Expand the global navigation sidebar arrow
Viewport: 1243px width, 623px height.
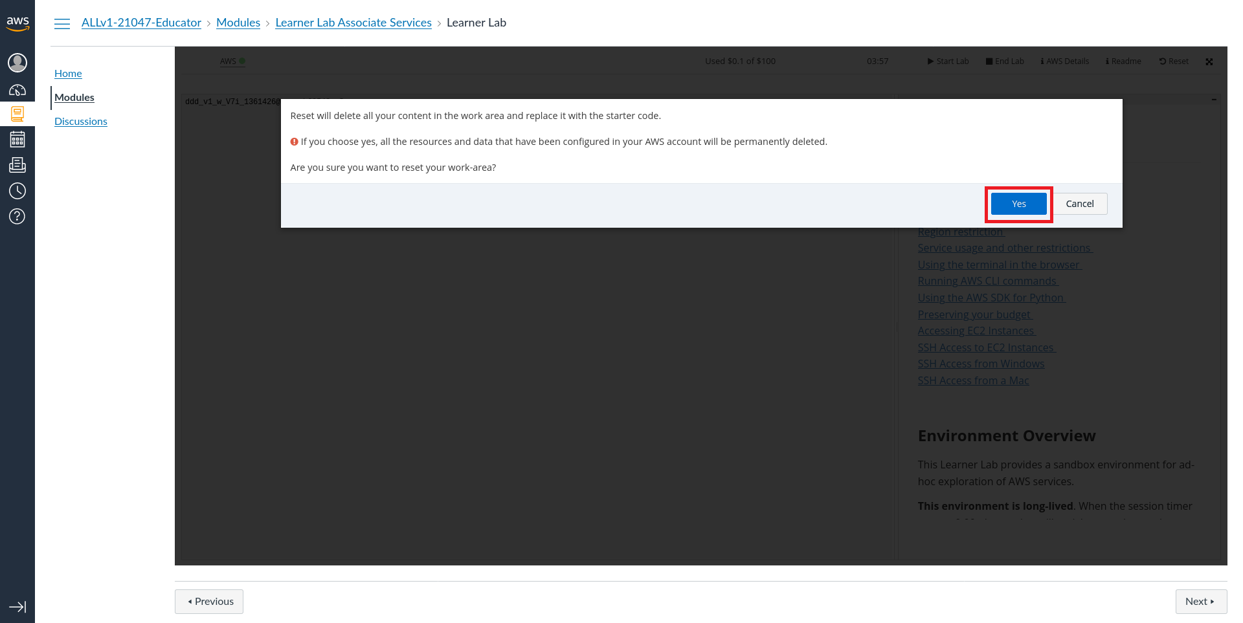click(x=17, y=607)
